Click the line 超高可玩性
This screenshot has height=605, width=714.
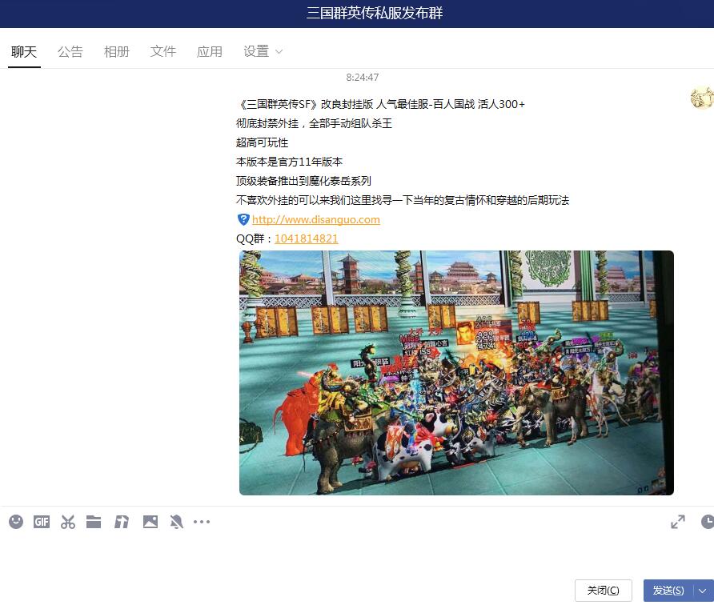[x=263, y=142]
